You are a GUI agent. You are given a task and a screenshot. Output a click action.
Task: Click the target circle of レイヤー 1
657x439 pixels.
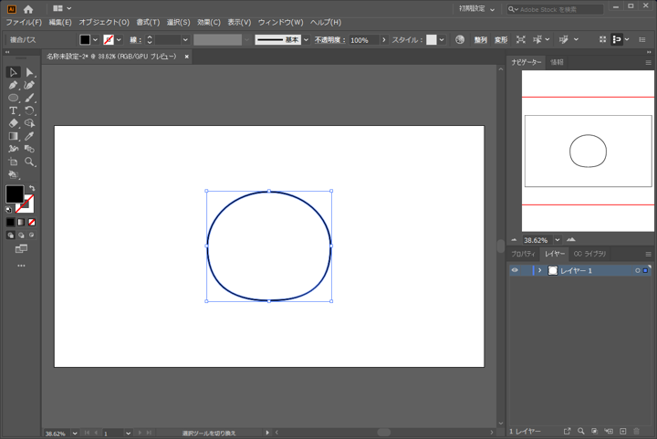[x=637, y=270]
